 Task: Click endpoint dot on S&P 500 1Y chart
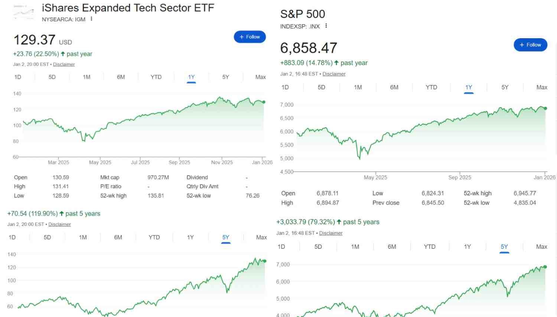(x=545, y=108)
